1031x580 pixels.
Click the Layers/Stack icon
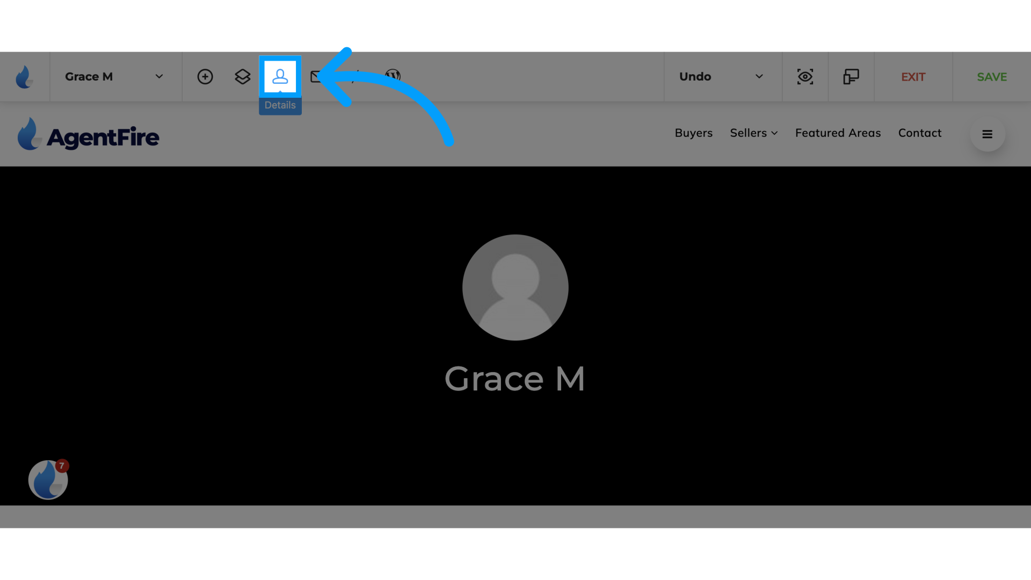click(x=243, y=76)
